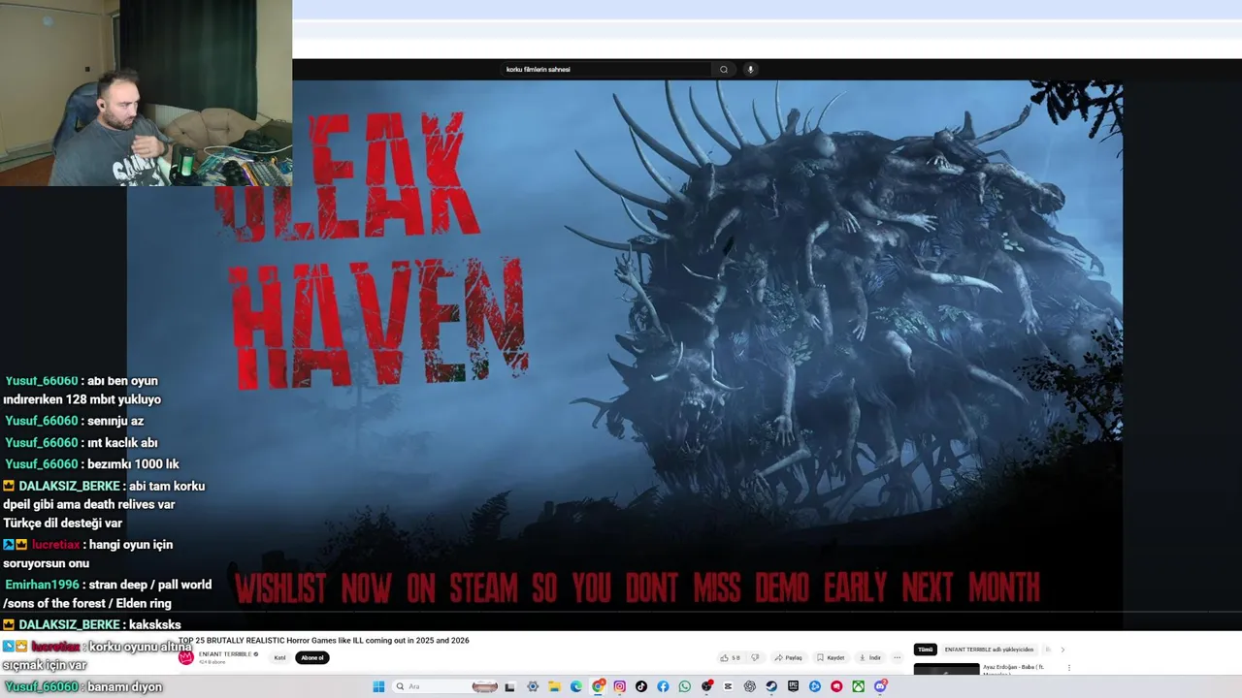Screen dimensions: 1242x698
Task: Open the Aysu Erdoğan - Baba thumbnail
Action: point(946,668)
